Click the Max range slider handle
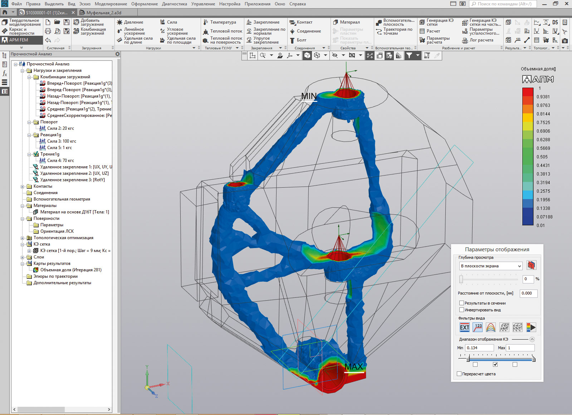The width and height of the screenshot is (572, 415). [x=534, y=359]
